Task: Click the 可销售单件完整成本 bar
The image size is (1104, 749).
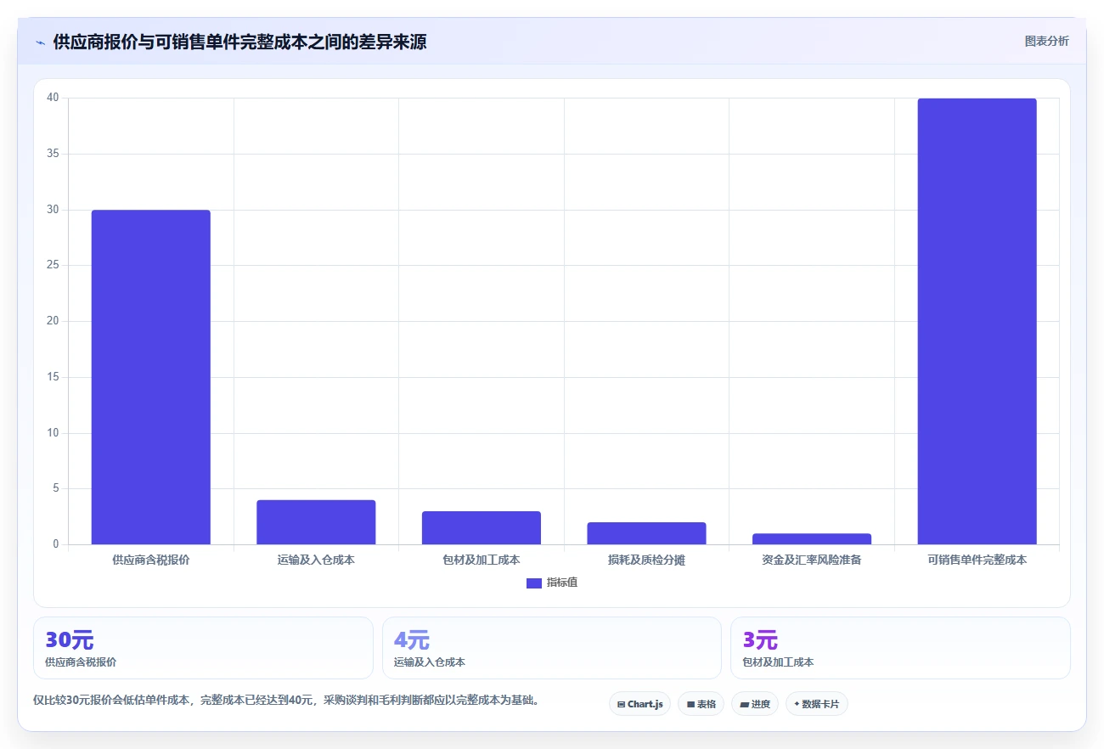Action: [x=977, y=321]
